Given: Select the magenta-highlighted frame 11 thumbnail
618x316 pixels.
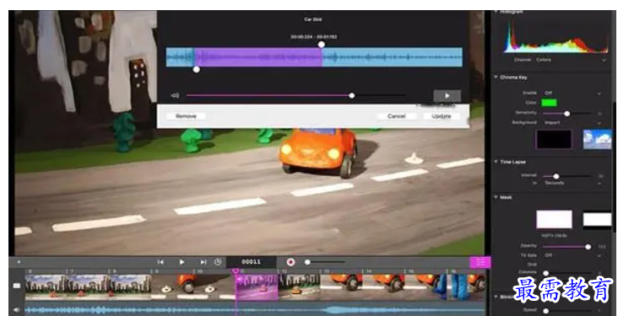Looking at the screenshot, I should pyautogui.click(x=257, y=287).
